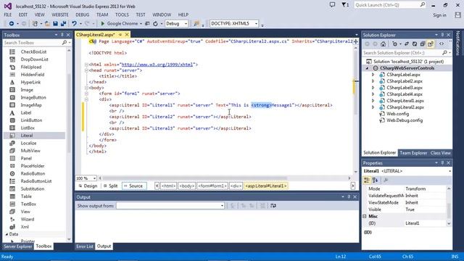The image size is (464, 261).
Task: Collapse the Misc property category
Action: click(x=365, y=216)
